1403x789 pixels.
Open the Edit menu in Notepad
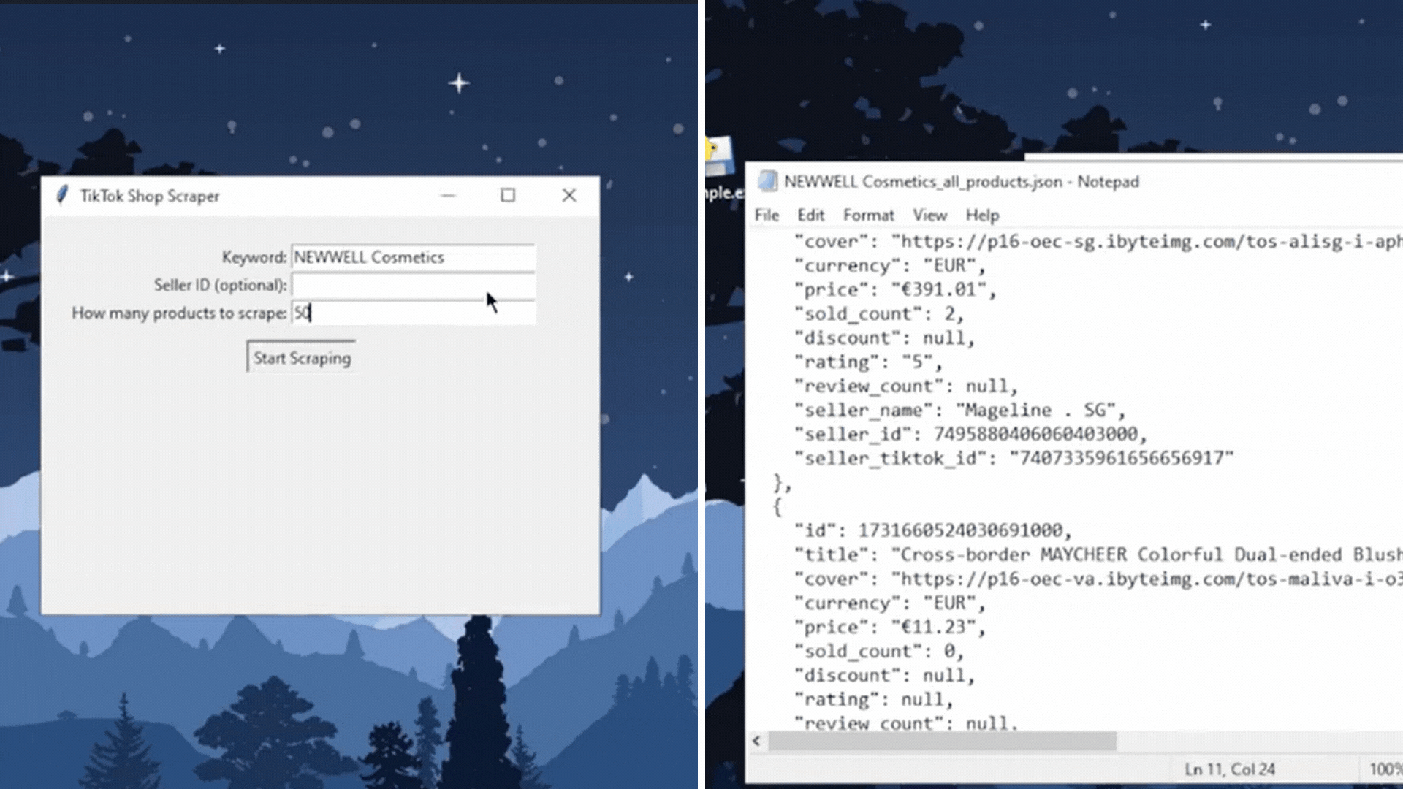(810, 216)
